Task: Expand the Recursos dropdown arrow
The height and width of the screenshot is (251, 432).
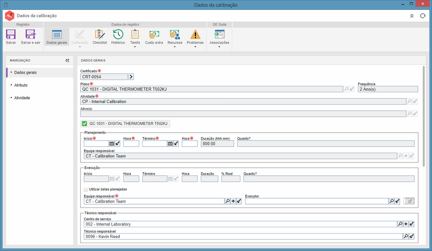Action: [x=175, y=47]
